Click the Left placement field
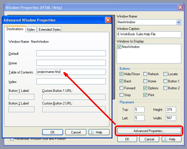 coord(139,118)
